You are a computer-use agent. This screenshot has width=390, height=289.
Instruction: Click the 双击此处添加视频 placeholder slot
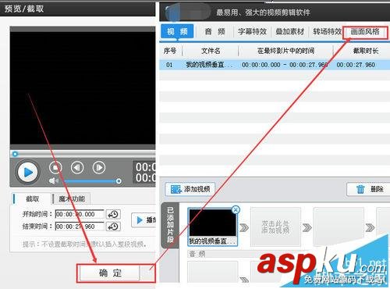[x=275, y=227]
